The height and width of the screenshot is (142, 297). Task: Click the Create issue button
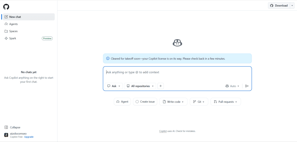tap(145, 102)
